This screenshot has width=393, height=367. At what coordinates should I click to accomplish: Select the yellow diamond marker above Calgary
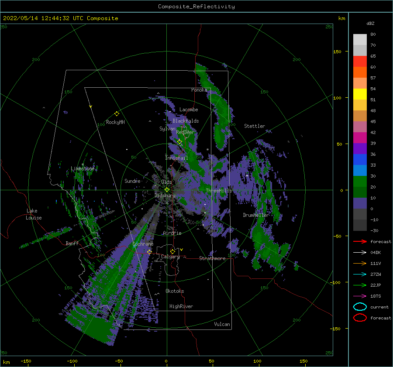(x=172, y=251)
